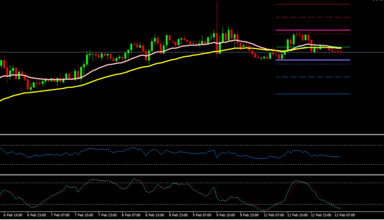Screen dimensions: 384x220
Task: Click the "7 Feb 15:00" time label
Action: point(84,215)
